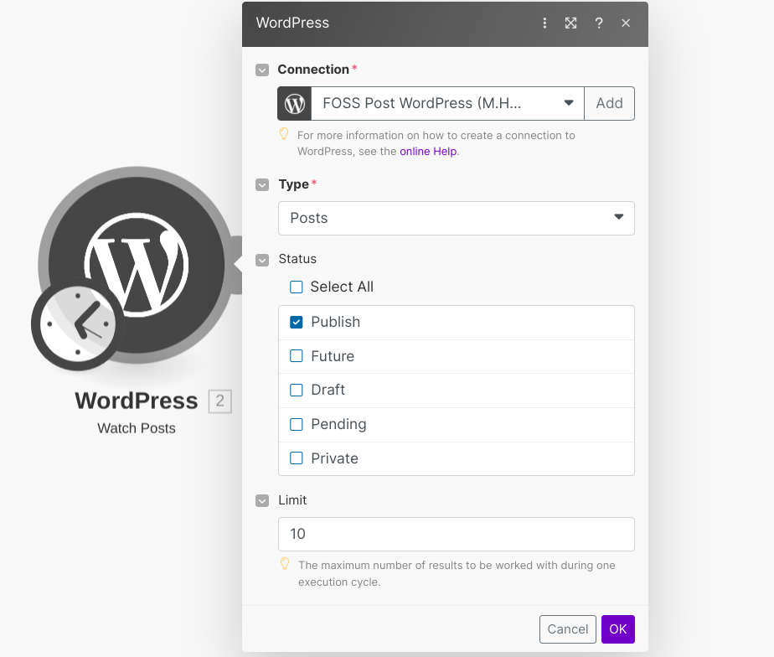Tick the Select All checkbox

(x=297, y=287)
